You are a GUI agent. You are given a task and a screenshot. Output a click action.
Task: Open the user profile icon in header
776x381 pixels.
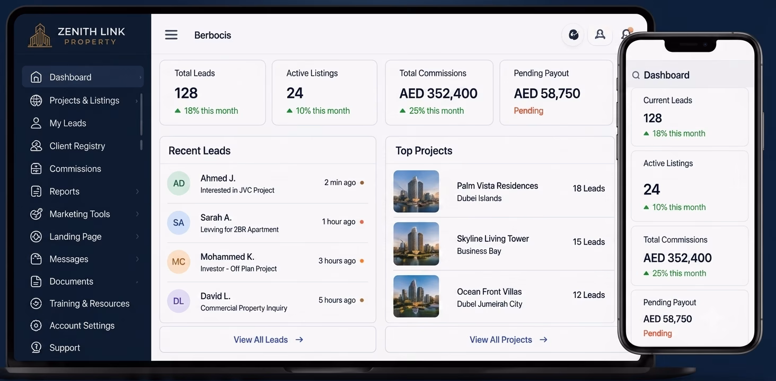(x=600, y=35)
